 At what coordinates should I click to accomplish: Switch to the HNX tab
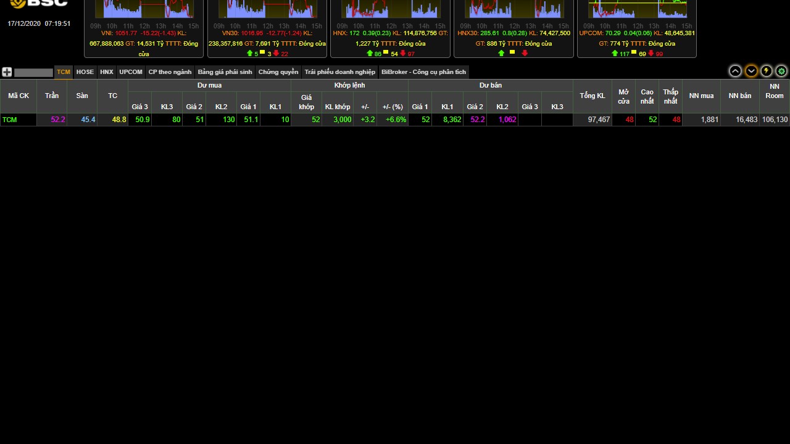click(x=107, y=72)
